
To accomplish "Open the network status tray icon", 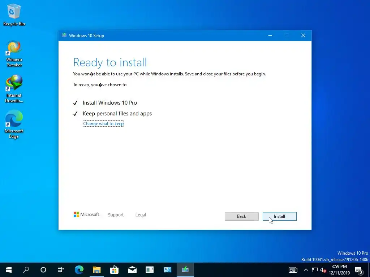I will [315, 270].
